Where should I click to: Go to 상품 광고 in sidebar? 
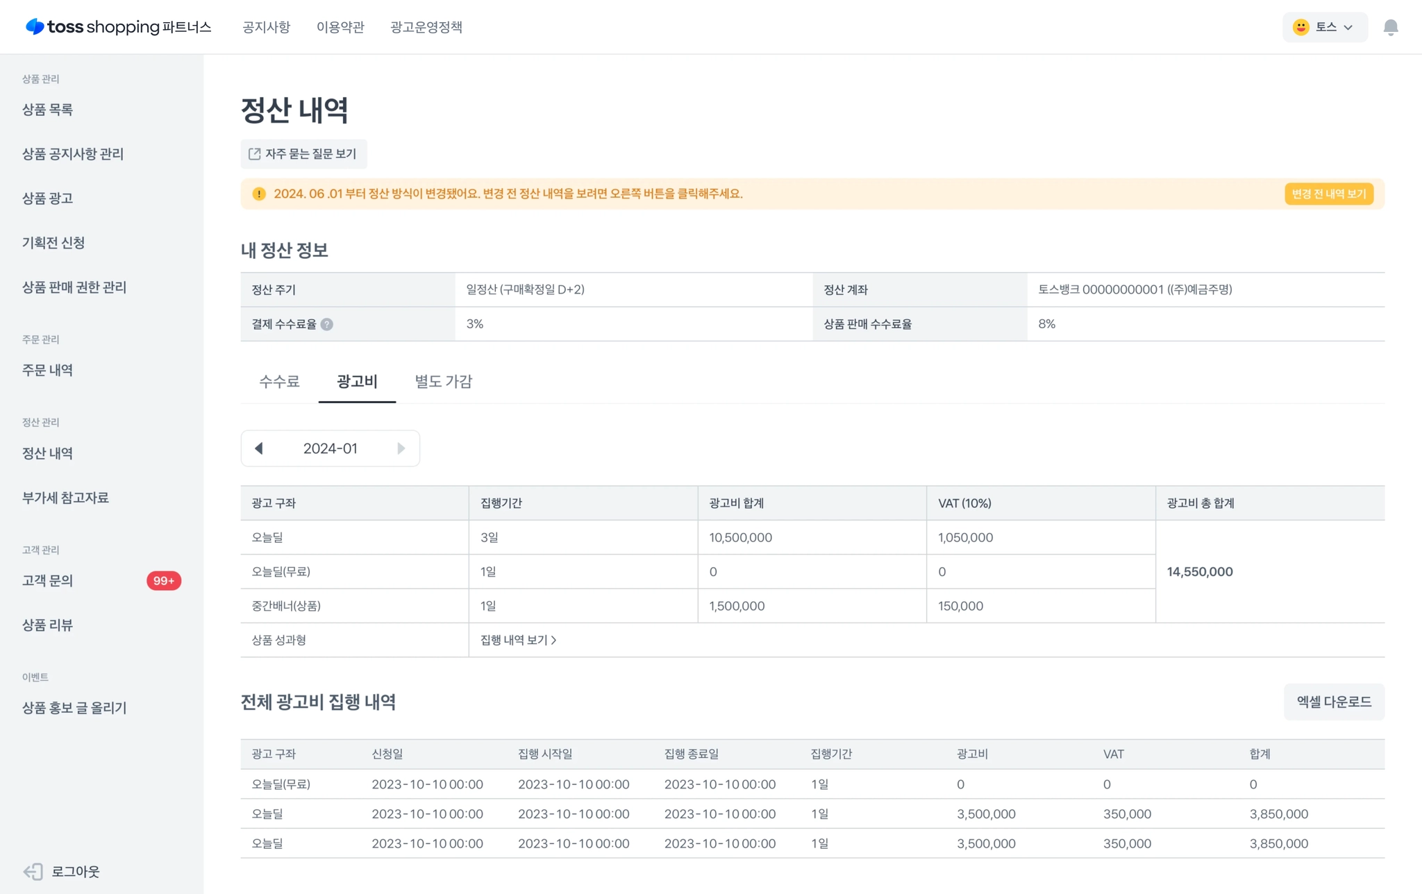coord(47,198)
